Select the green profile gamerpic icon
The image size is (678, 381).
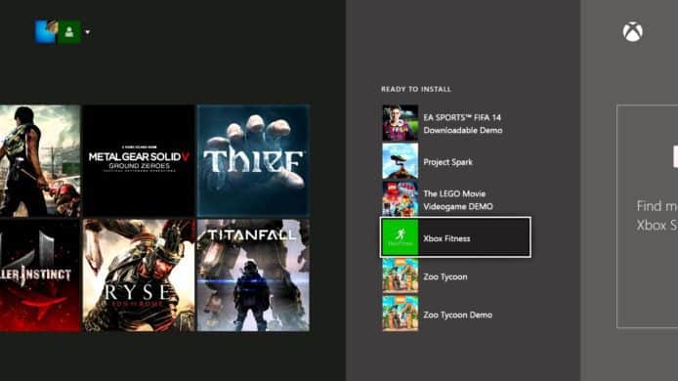tap(69, 31)
